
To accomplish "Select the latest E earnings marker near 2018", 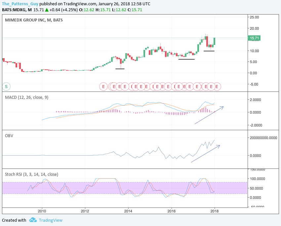I will 217,87.
